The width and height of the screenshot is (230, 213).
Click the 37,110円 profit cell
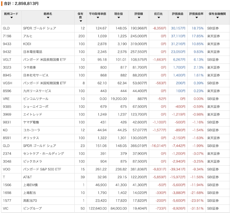point(178,36)
